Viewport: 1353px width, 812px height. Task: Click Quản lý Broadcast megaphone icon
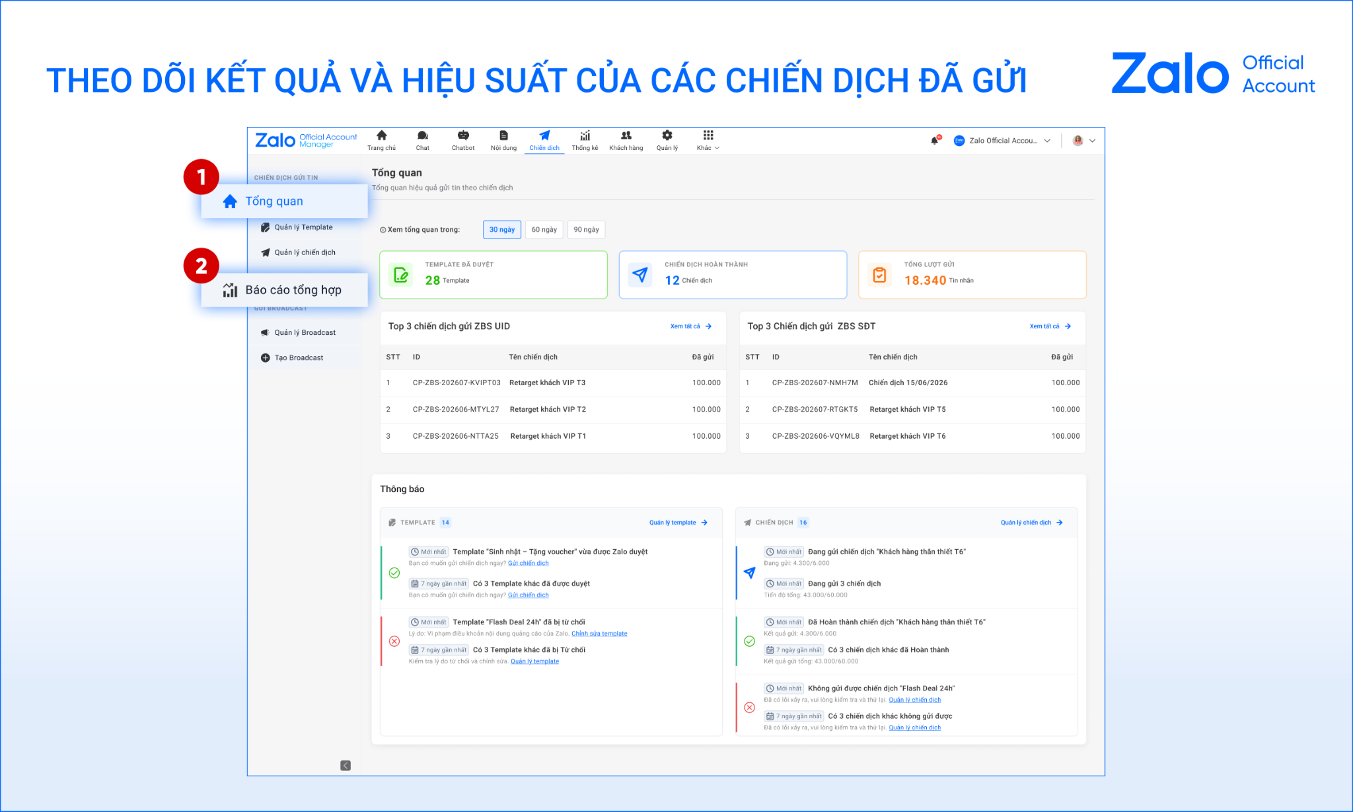point(266,332)
